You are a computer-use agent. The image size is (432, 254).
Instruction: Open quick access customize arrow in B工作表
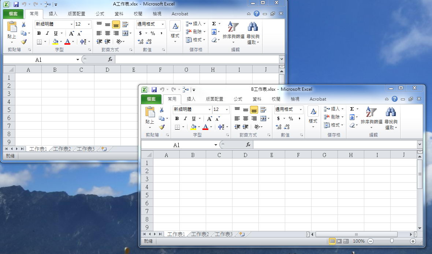[194, 90]
